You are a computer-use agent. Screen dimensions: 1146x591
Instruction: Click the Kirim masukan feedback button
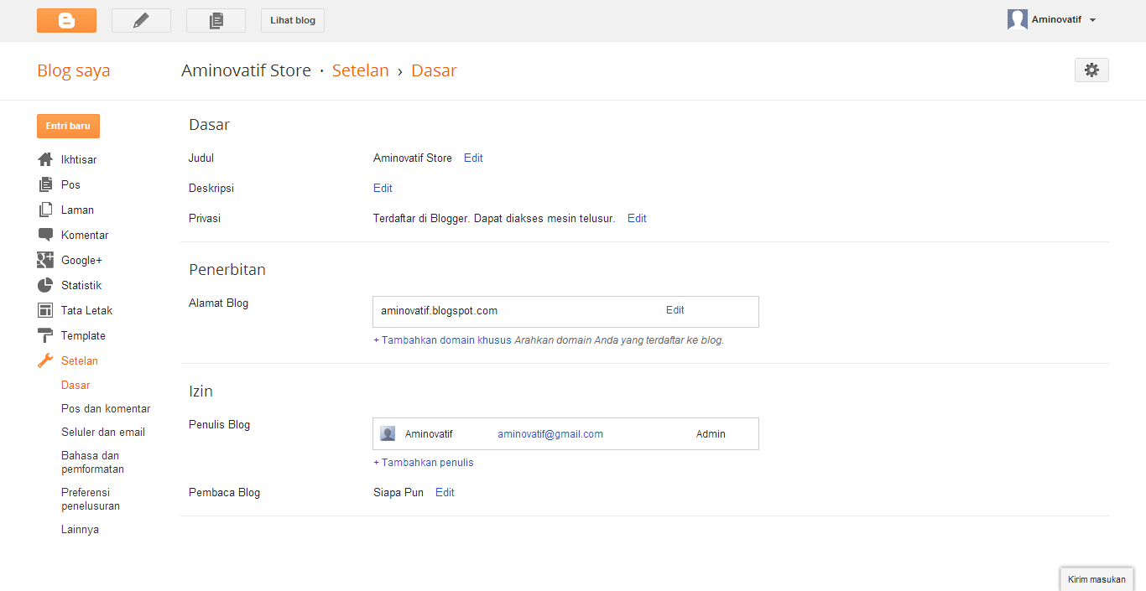pos(1097,579)
